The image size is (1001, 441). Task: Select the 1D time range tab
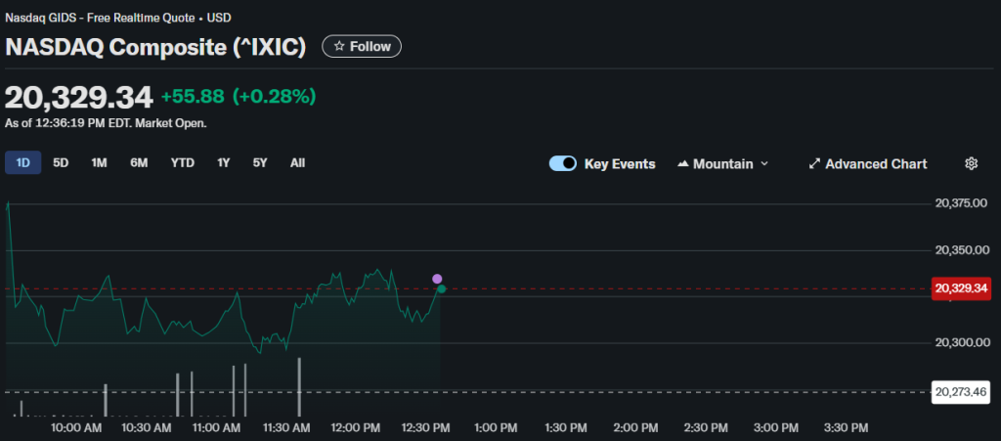pyautogui.click(x=23, y=162)
